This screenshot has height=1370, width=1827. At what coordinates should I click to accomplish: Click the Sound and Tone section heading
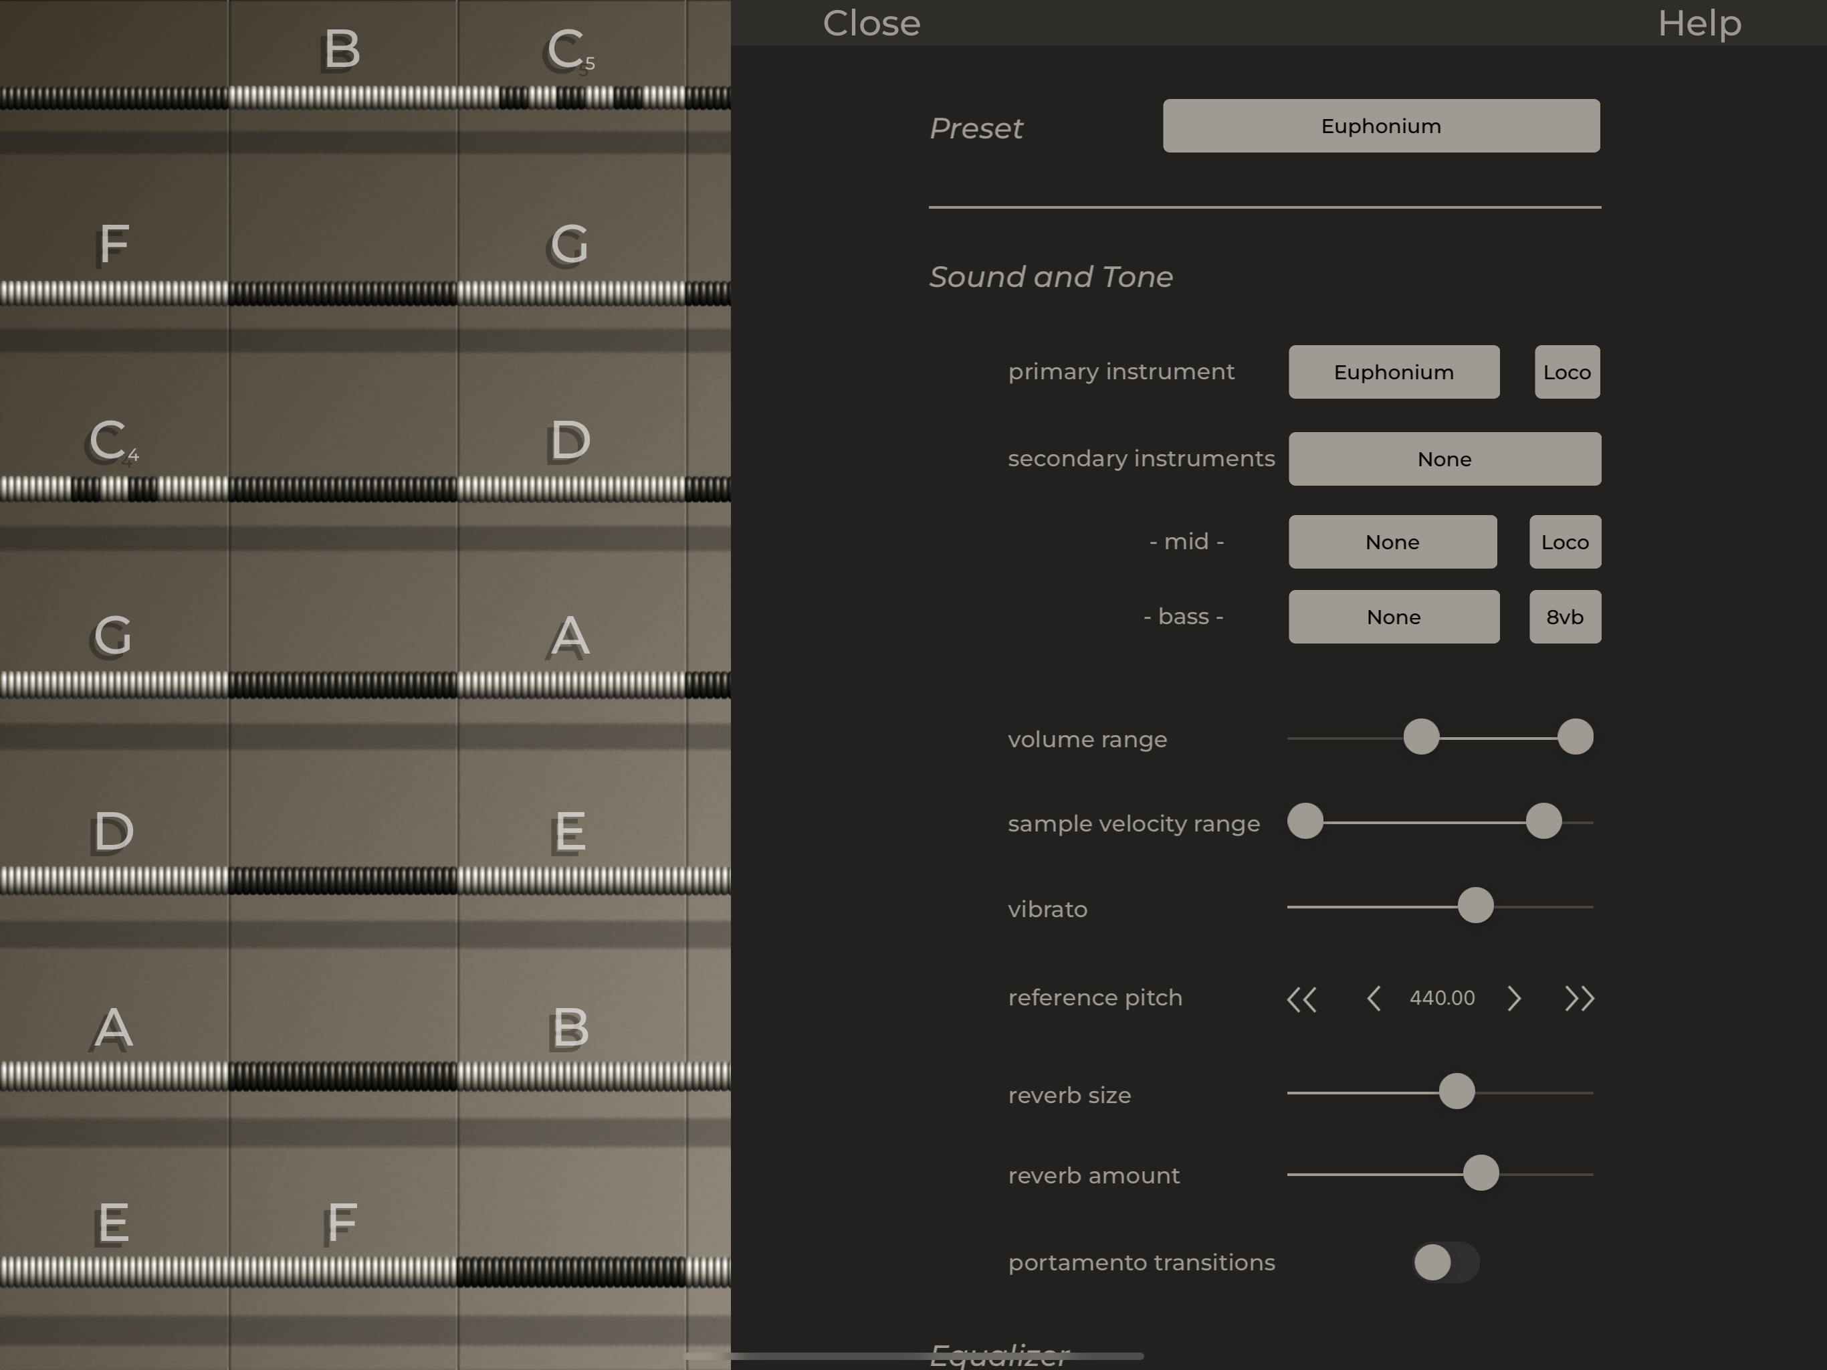(x=1051, y=277)
